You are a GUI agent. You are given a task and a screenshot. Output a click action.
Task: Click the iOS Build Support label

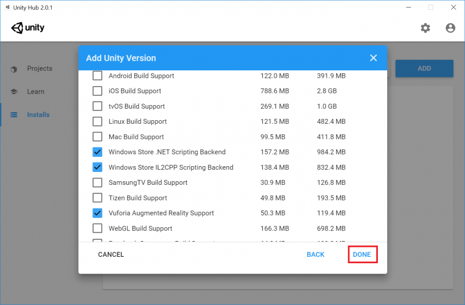coord(135,91)
